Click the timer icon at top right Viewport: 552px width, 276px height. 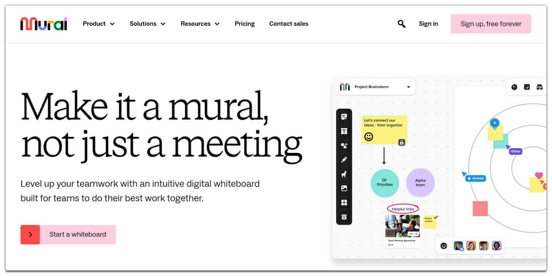click(x=514, y=87)
